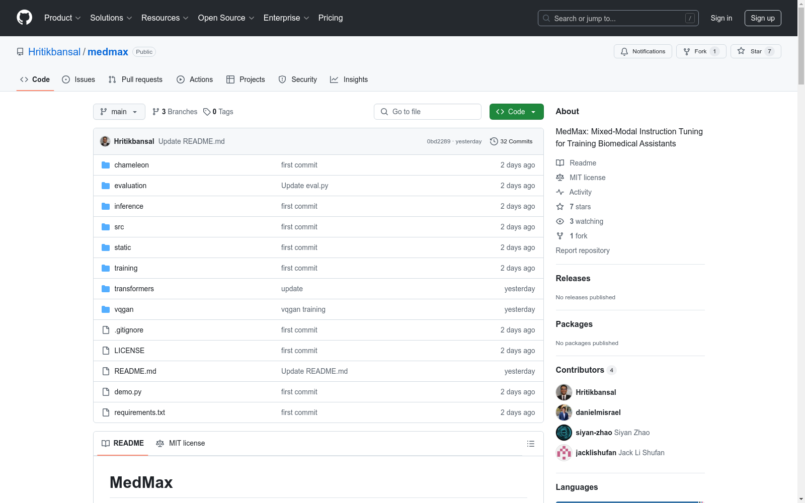Focus the Go to file input
This screenshot has width=805, height=503.
point(428,112)
